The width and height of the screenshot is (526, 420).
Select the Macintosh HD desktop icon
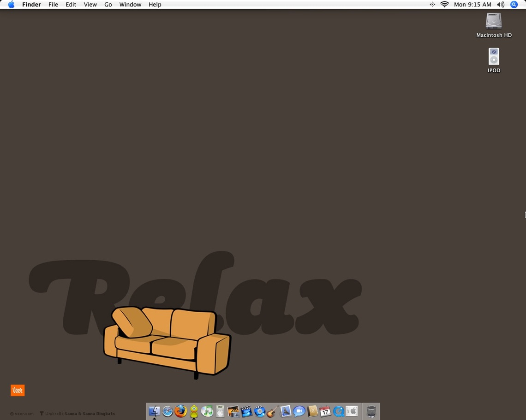click(x=494, y=25)
